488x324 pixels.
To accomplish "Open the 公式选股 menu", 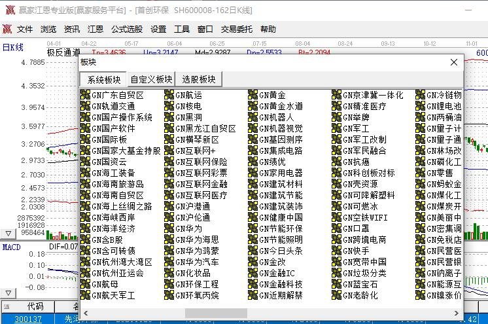I will point(127,29).
